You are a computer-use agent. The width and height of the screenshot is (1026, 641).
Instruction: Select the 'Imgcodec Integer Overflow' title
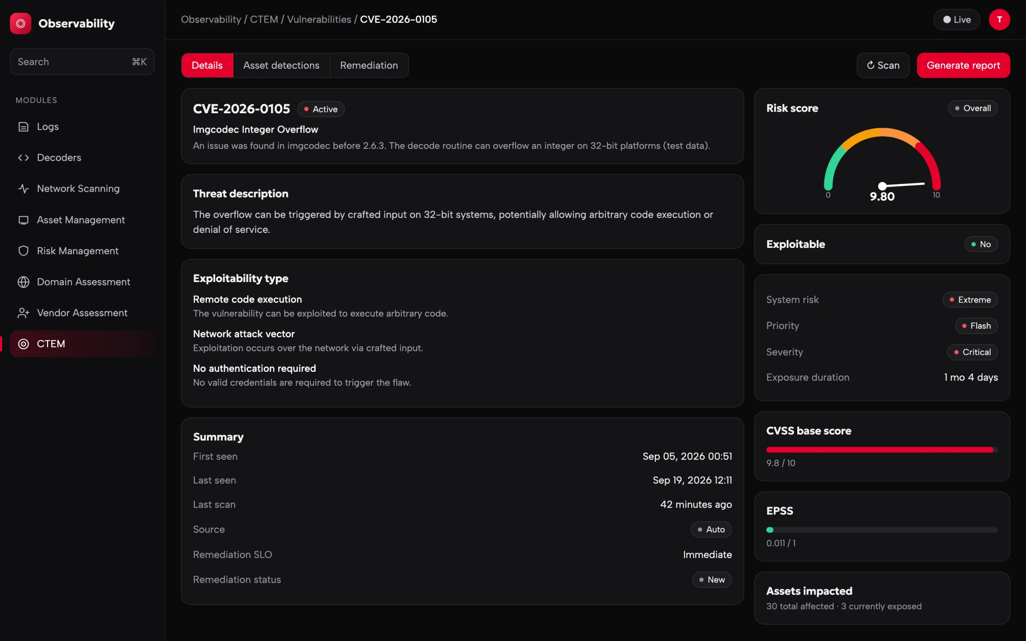click(x=255, y=129)
